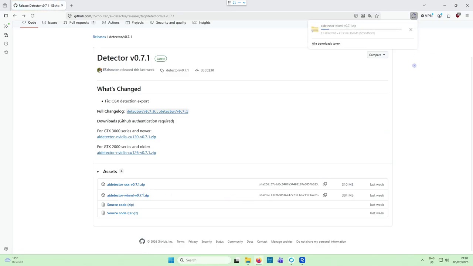Toggle the browser sidebar button

6,16
